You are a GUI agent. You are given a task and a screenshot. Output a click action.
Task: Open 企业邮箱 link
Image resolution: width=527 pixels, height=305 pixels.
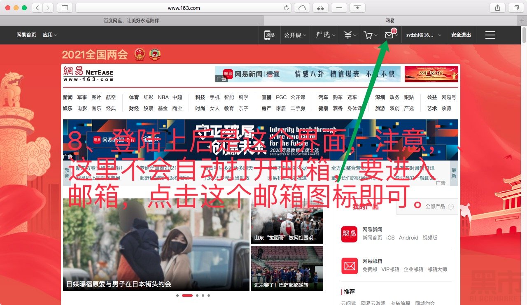pyautogui.click(x=413, y=269)
